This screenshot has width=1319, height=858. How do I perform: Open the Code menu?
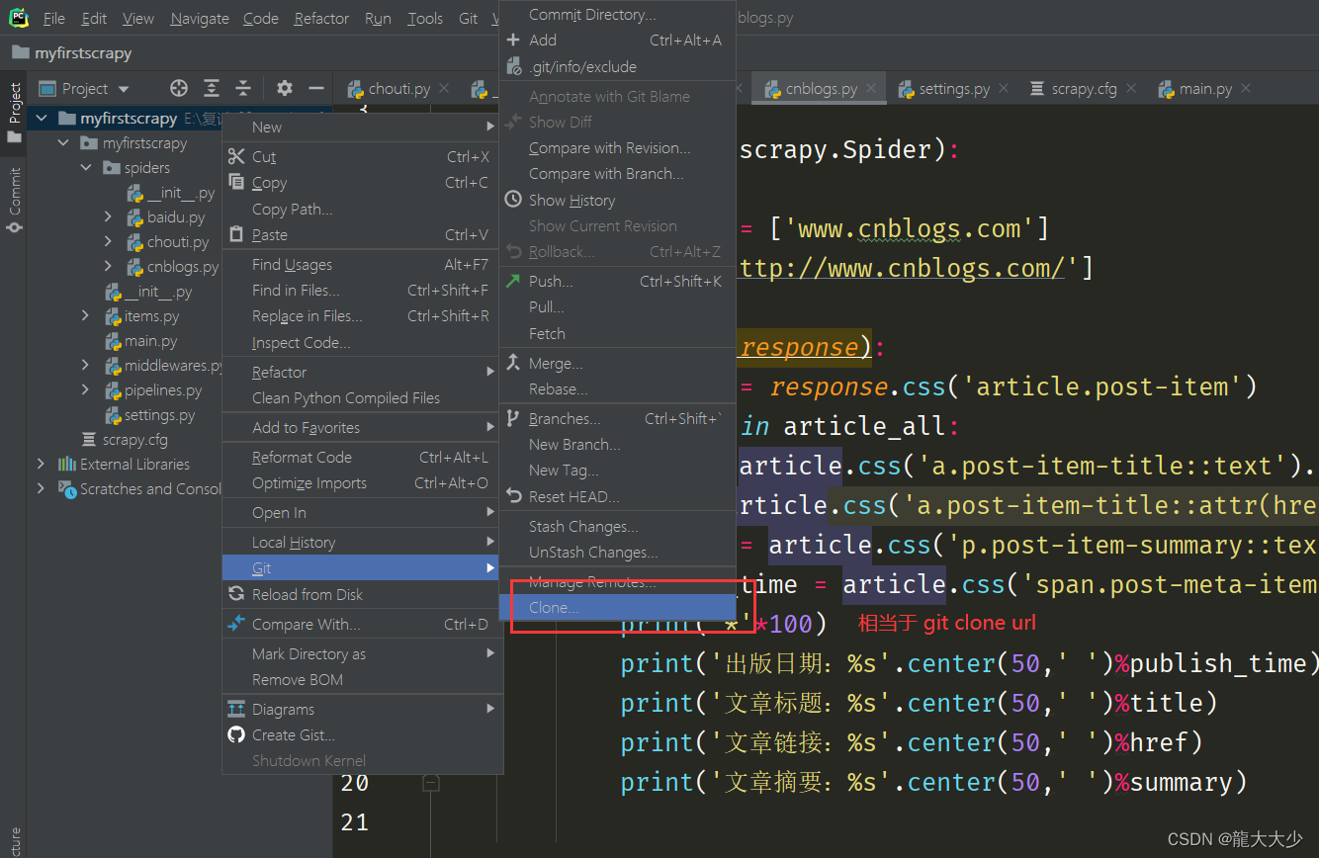coord(261,18)
